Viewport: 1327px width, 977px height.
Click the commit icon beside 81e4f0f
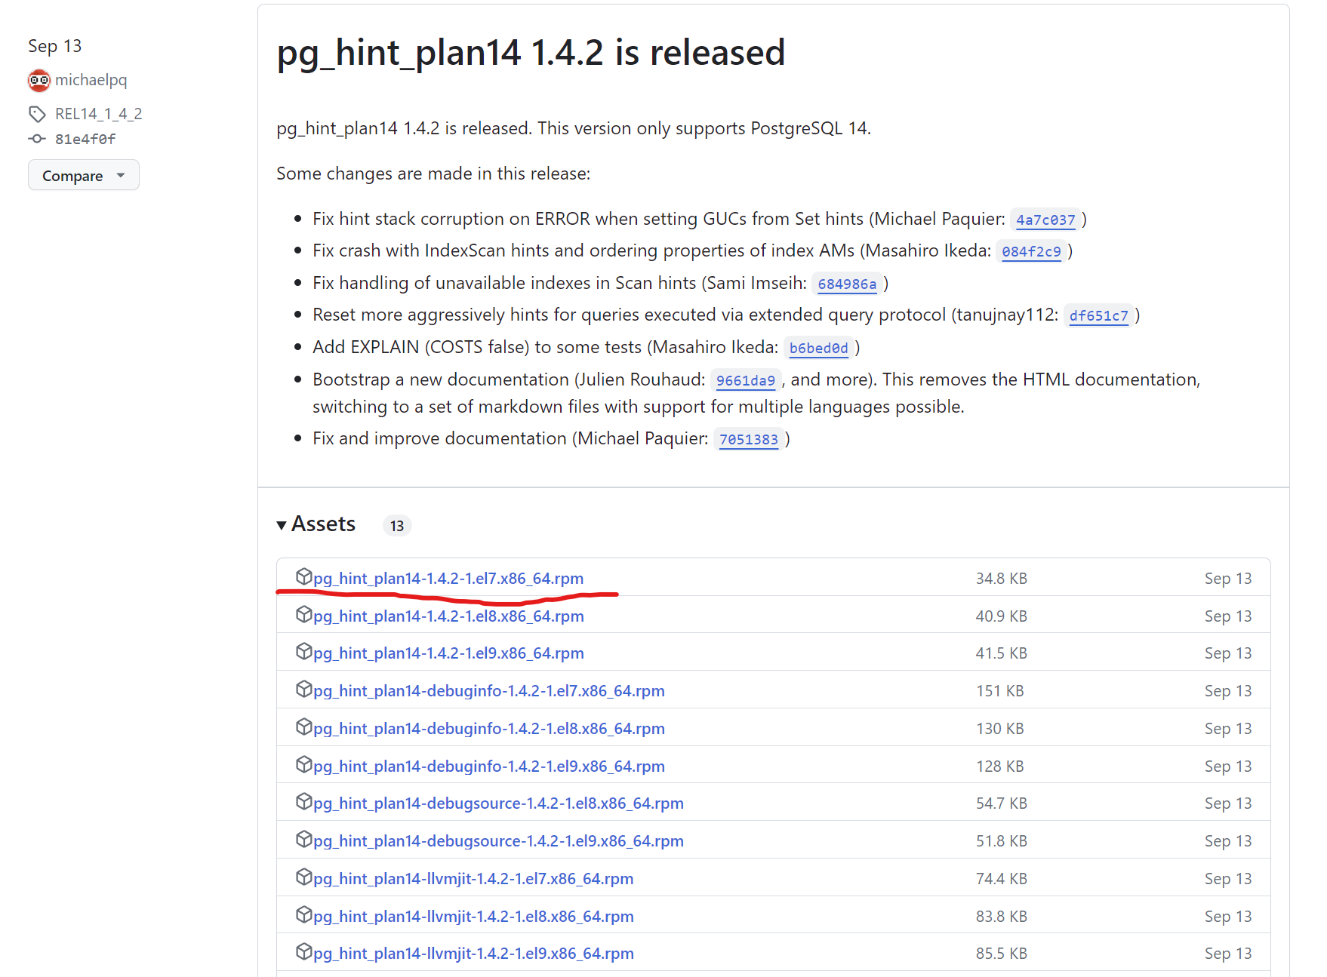38,139
